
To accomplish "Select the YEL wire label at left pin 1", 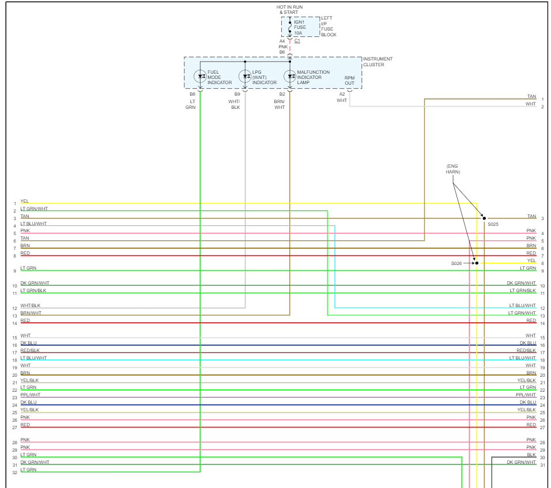I will [25, 201].
